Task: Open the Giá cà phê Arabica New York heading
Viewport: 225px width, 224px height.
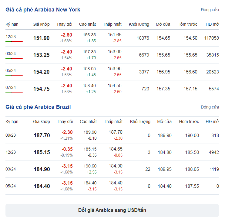Action: pos(43,10)
